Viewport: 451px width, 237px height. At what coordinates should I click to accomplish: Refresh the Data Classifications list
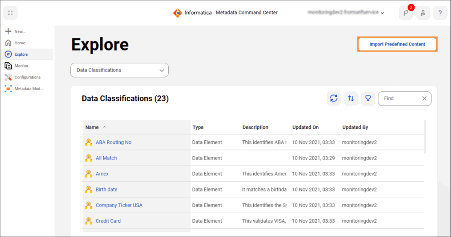333,99
